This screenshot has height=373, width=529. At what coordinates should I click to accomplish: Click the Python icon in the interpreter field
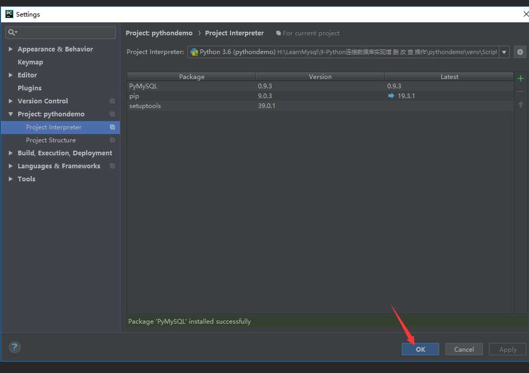[194, 52]
